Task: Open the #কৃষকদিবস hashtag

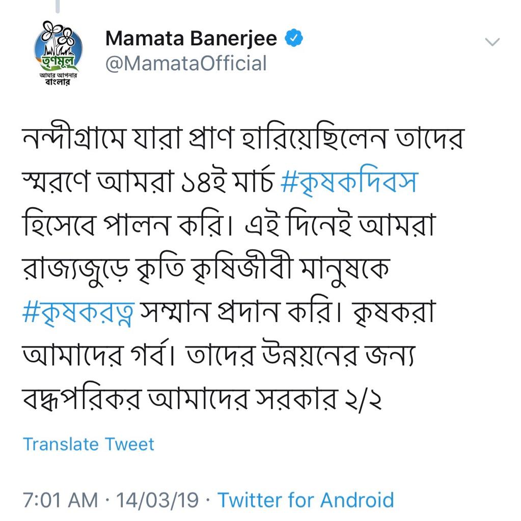Action: click(x=349, y=182)
